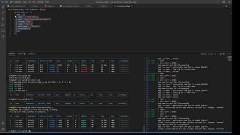The width and height of the screenshot is (240, 135).
Task: Open the Selection menu
Action: pyautogui.click(x=18, y=2)
